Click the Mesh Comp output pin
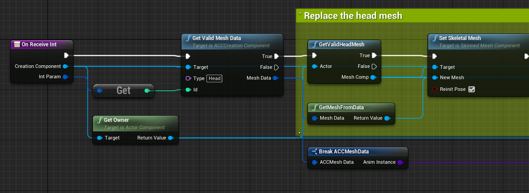Screen dimensions: 529x193 point(373,77)
